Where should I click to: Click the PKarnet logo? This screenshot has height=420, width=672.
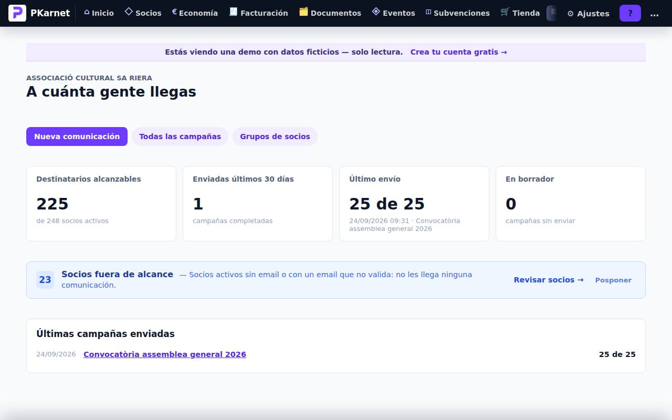(39, 13)
